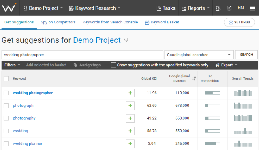Click the W logo in the header
This screenshot has height=150, width=259.
click(9, 8)
